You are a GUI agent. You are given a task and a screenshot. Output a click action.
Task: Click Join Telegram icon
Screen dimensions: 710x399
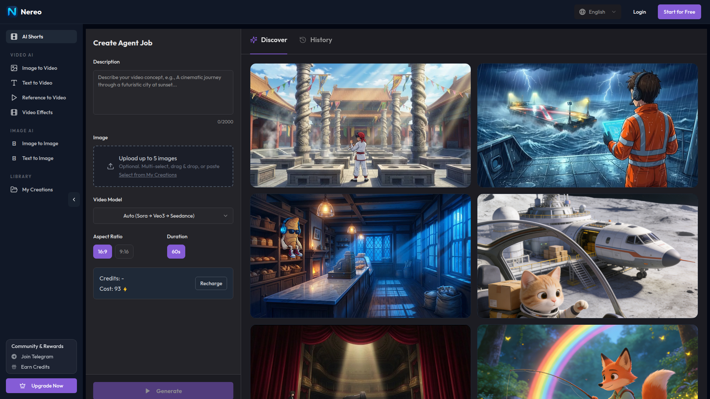tap(14, 357)
